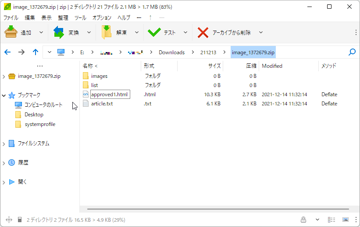Expand the 履歴 node
Viewport: 360px width, 227px height.
pos(4,163)
